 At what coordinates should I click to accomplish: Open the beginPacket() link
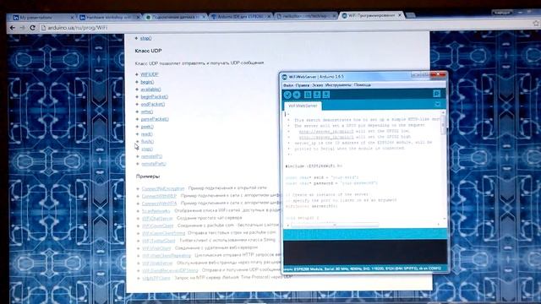[154, 97]
